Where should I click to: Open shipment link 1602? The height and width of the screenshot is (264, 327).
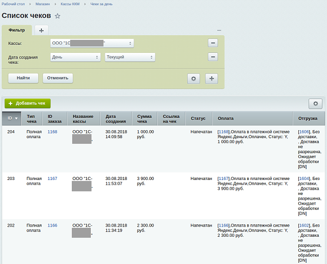304,225
